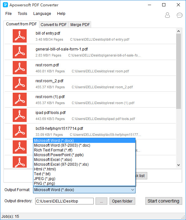
Task: Open the feedback chat bubble icon
Action: pyautogui.click(x=179, y=15)
